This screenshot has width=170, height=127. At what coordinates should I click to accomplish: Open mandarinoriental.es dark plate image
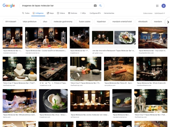(x=122, y=101)
